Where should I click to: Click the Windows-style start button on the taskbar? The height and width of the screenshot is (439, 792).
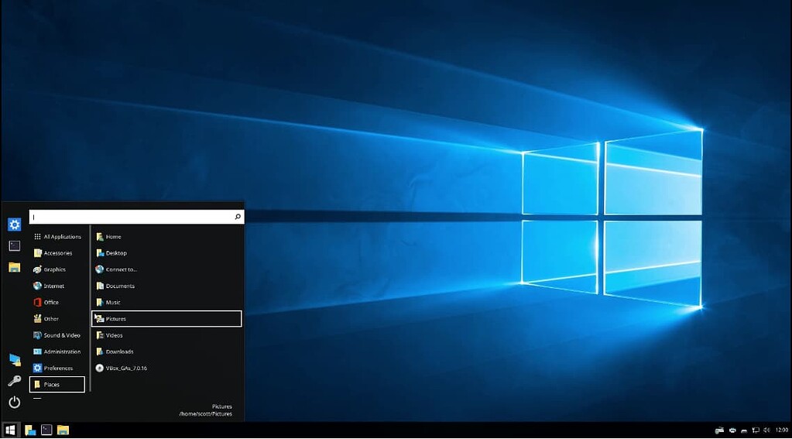(x=11, y=430)
